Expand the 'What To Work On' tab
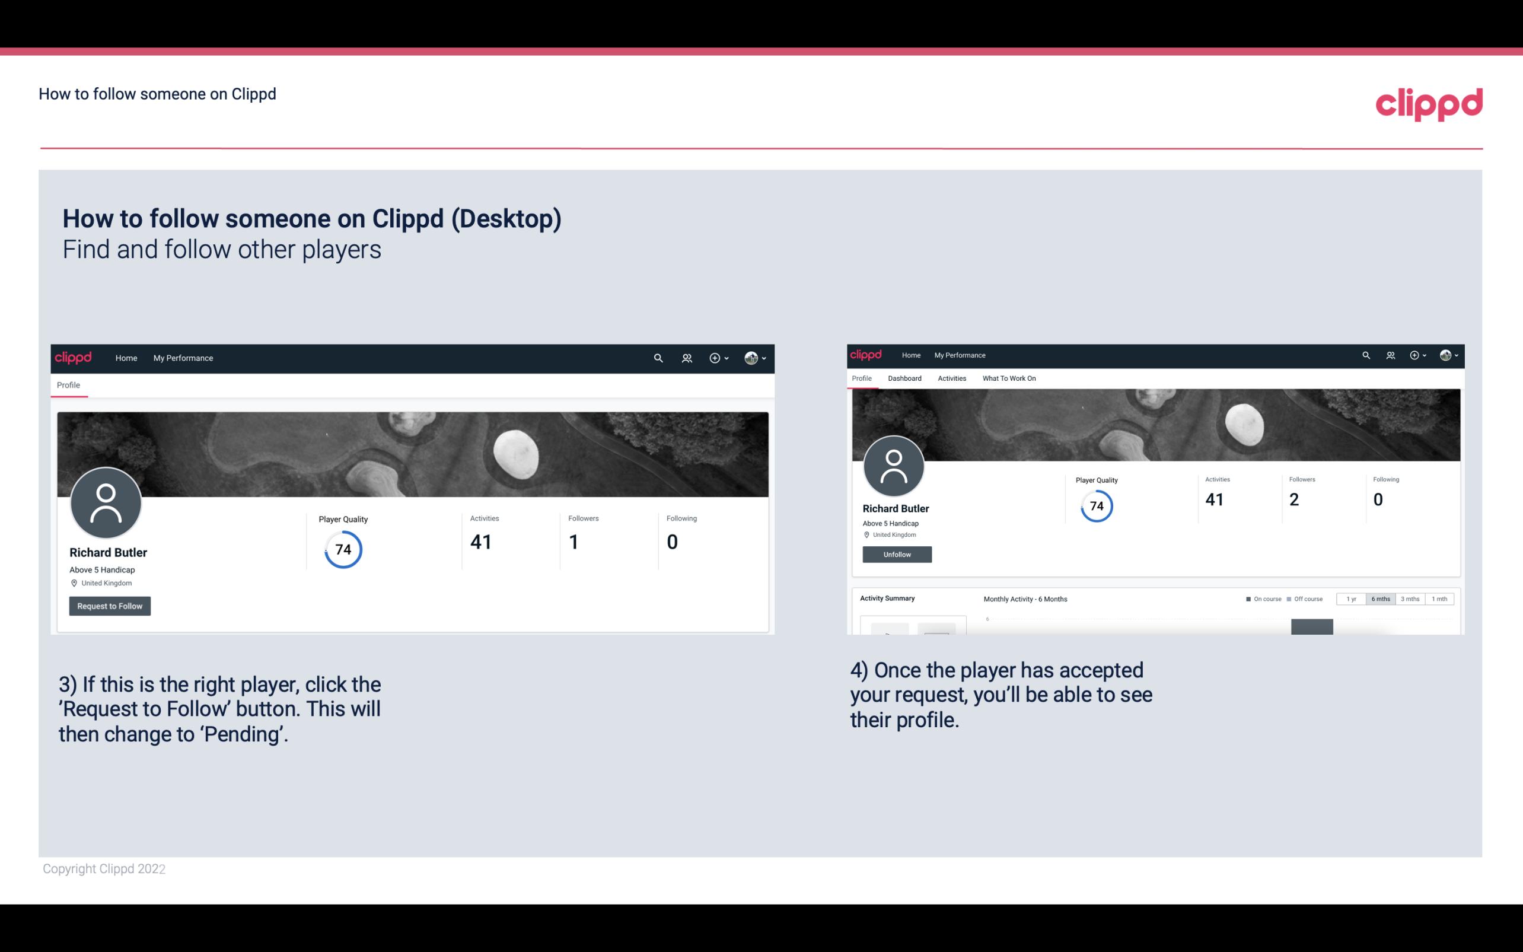1523x952 pixels. click(x=1008, y=377)
